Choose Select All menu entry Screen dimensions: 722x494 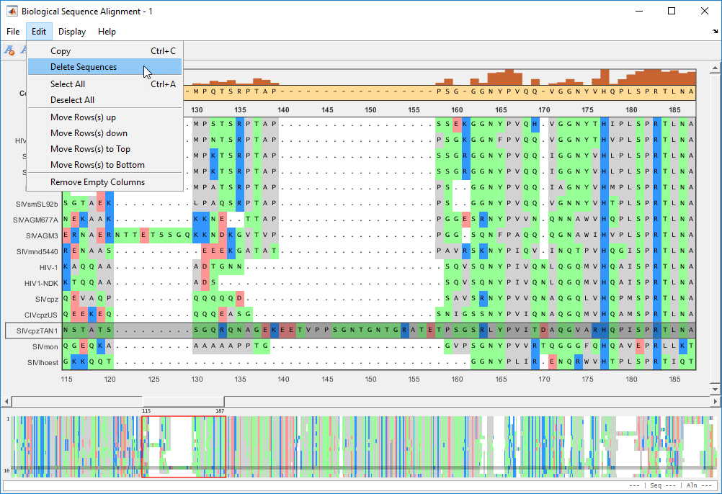pyautogui.click(x=68, y=84)
